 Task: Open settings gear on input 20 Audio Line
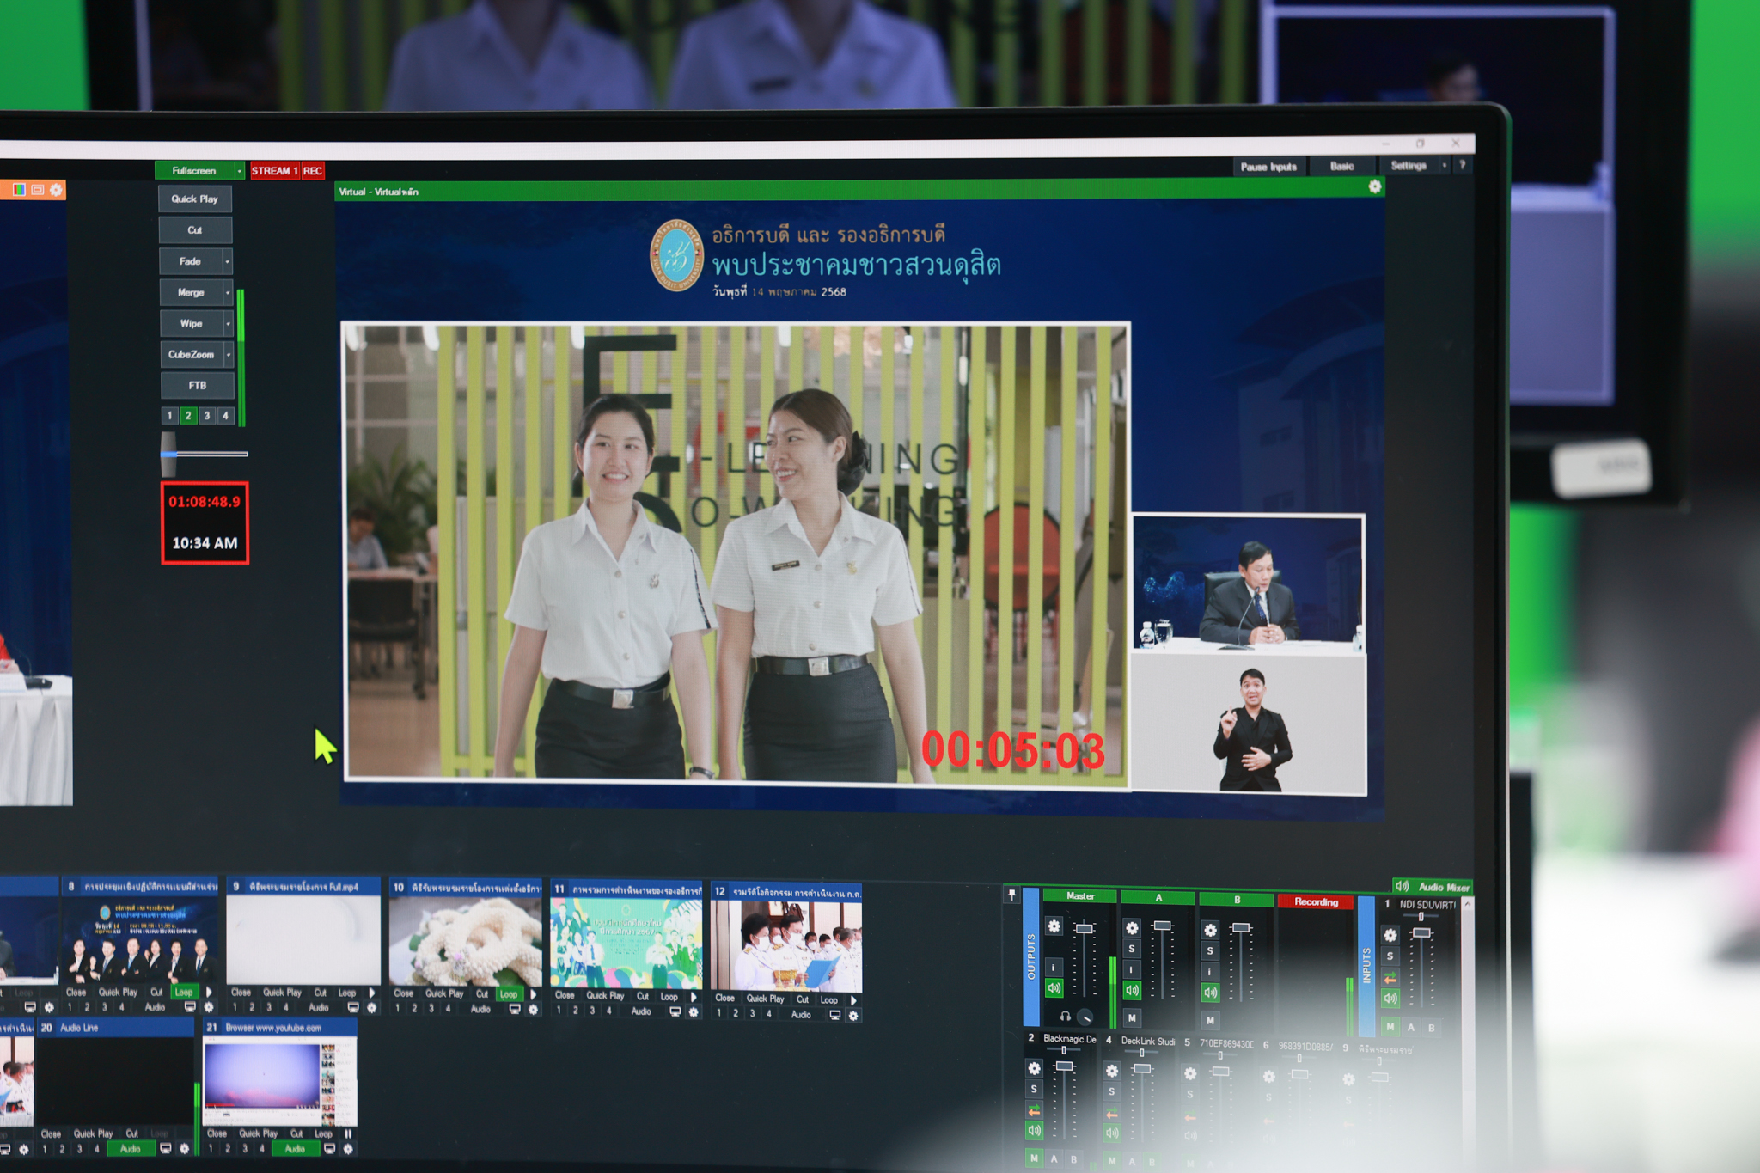[184, 1149]
